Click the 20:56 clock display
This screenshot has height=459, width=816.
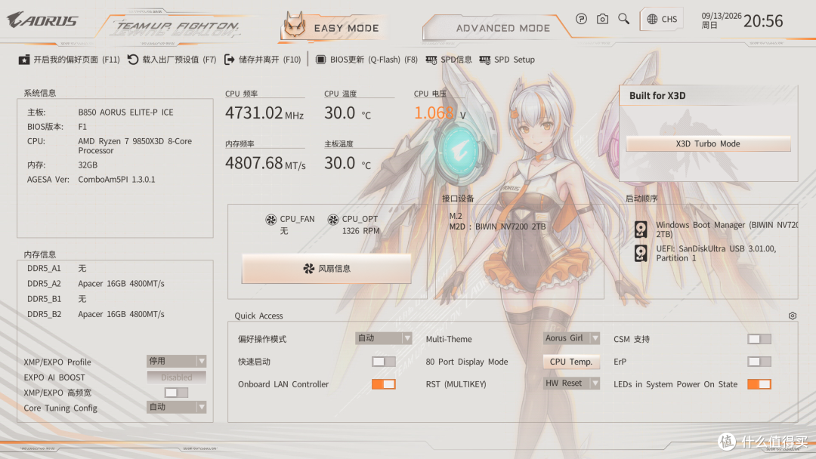point(763,21)
